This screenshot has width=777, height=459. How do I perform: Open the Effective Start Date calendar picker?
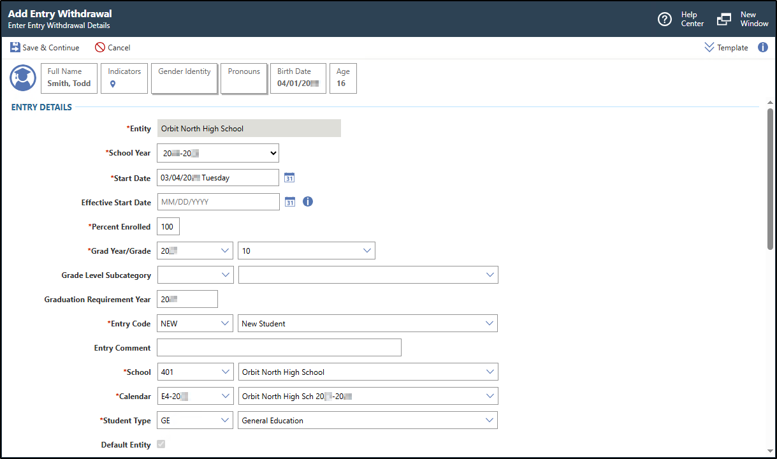[289, 201]
